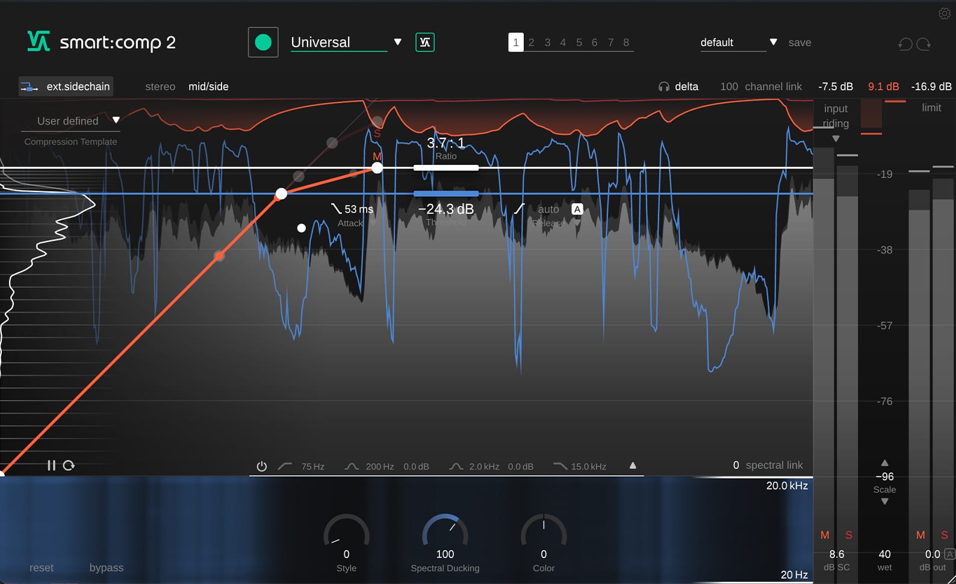Click the blue threshold slider bar
The height and width of the screenshot is (584, 956).
446,194
